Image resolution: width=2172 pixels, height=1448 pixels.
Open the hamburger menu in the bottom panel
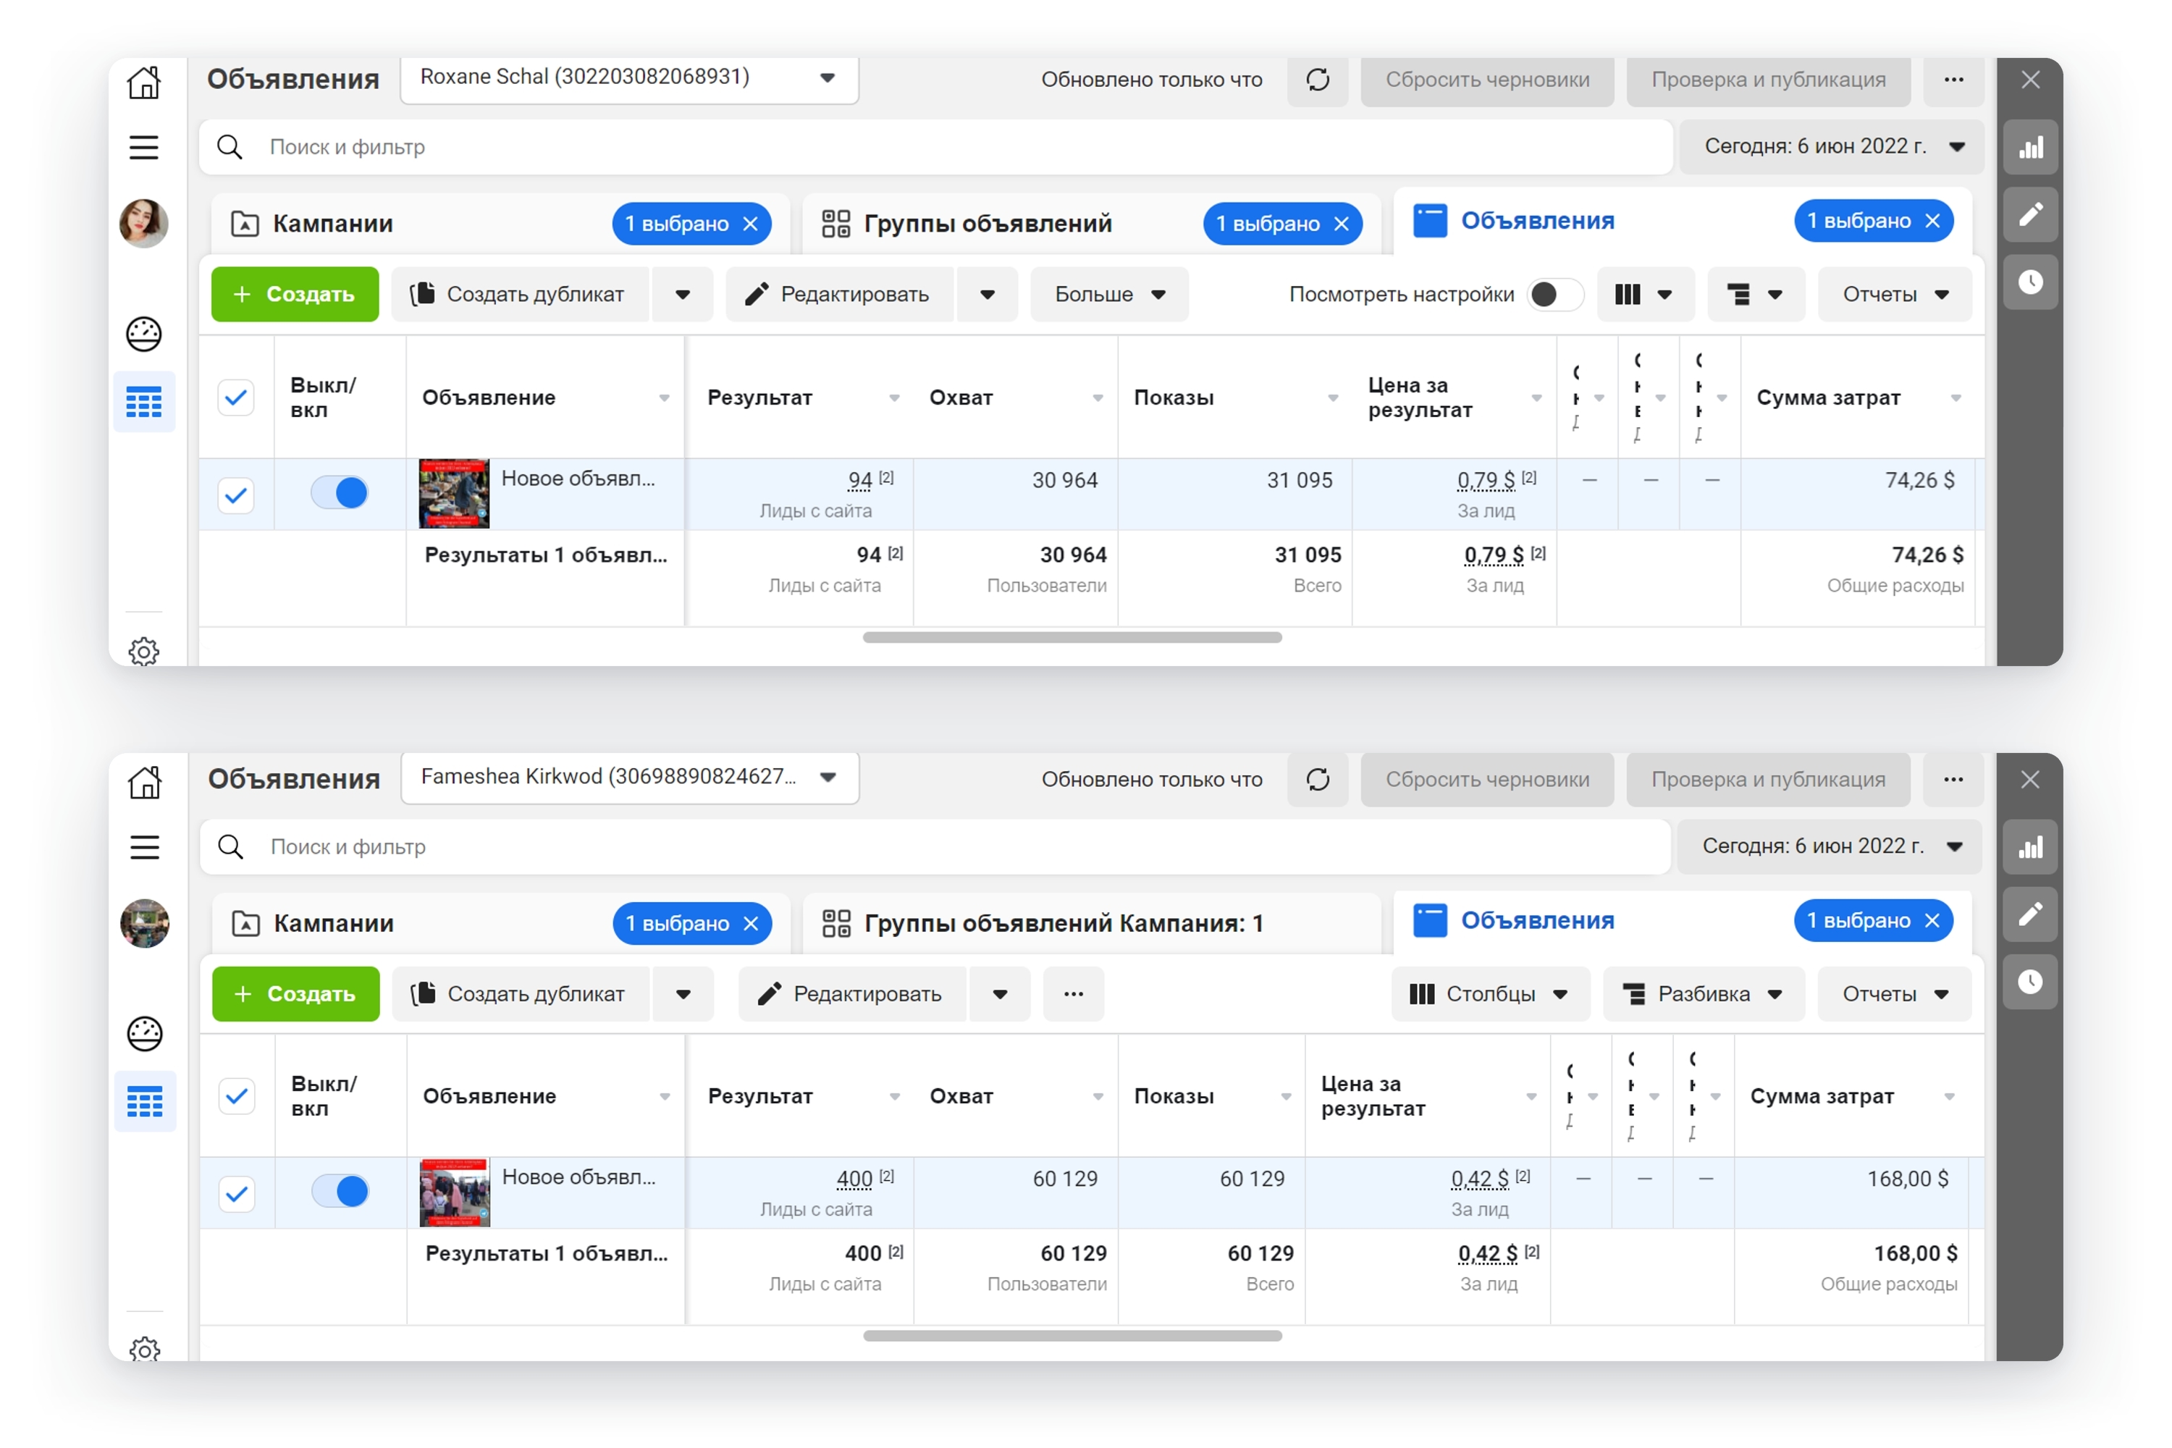coord(144,847)
